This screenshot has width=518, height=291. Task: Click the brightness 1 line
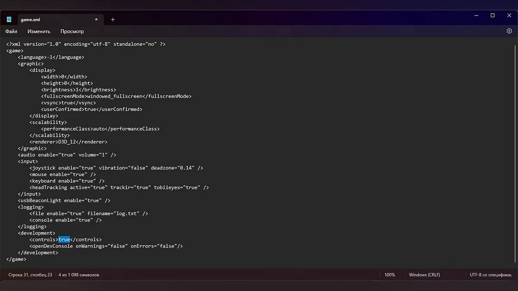click(x=79, y=90)
